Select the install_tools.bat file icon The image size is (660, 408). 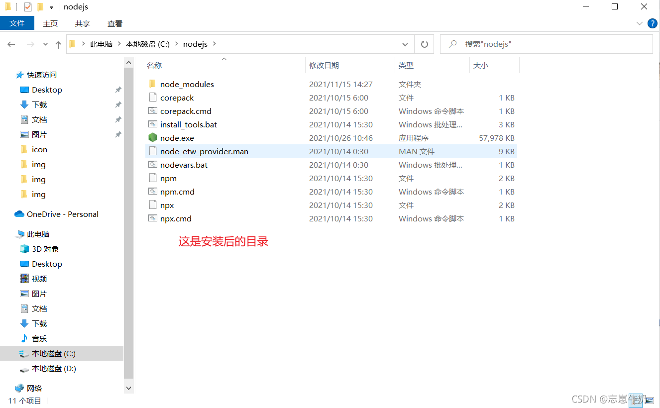(x=152, y=124)
